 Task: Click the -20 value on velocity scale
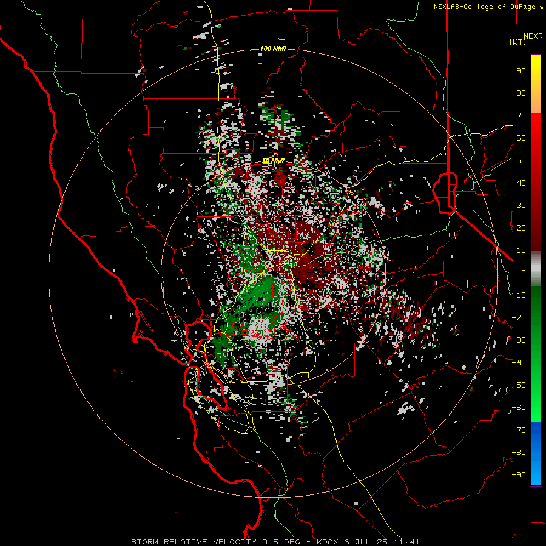pos(519,318)
